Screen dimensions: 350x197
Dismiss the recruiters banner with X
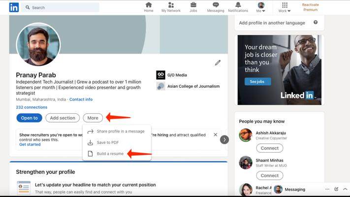[x=215, y=134]
